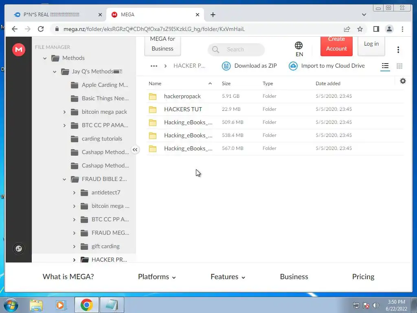Screen dimensions: 417x313
Task: Click the MEGA logo in sidebar
Action: 19,49
